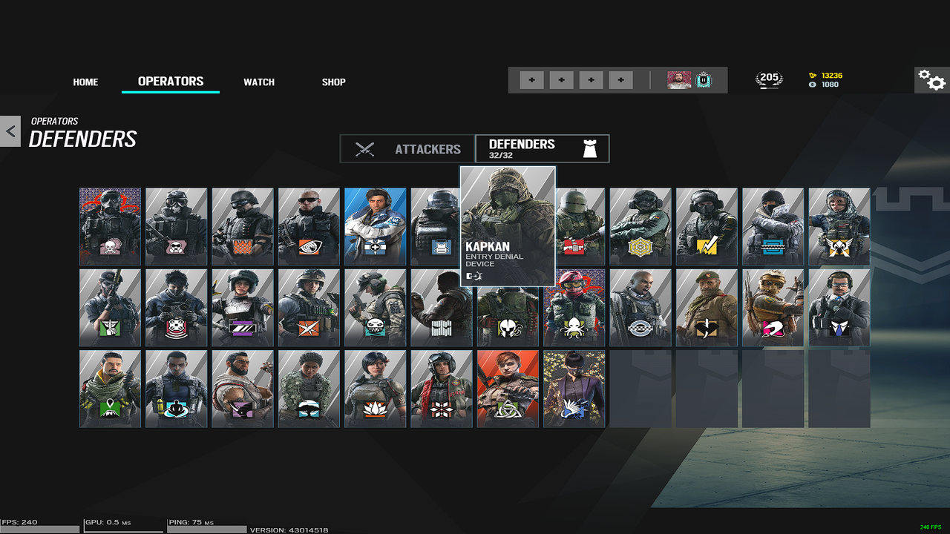Screen dimensions: 950x534
Task: Select Thorn with the orange background
Action: click(508, 389)
